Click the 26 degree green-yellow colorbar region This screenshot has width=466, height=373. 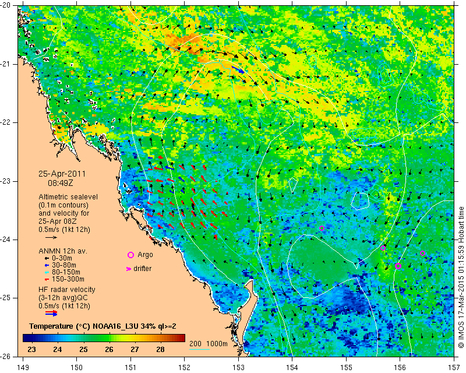pos(110,338)
